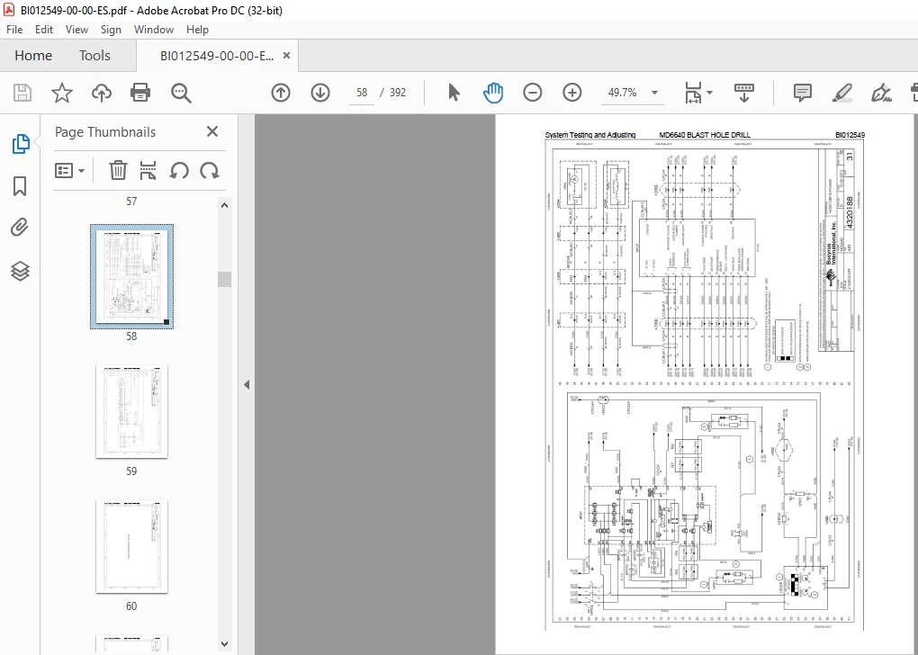Expand the page fit options arrow
918x655 pixels.
tap(709, 93)
